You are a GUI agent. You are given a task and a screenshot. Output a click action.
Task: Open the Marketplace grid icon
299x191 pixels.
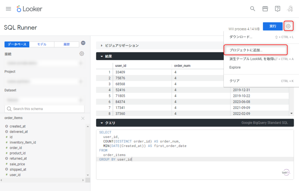[265, 9]
